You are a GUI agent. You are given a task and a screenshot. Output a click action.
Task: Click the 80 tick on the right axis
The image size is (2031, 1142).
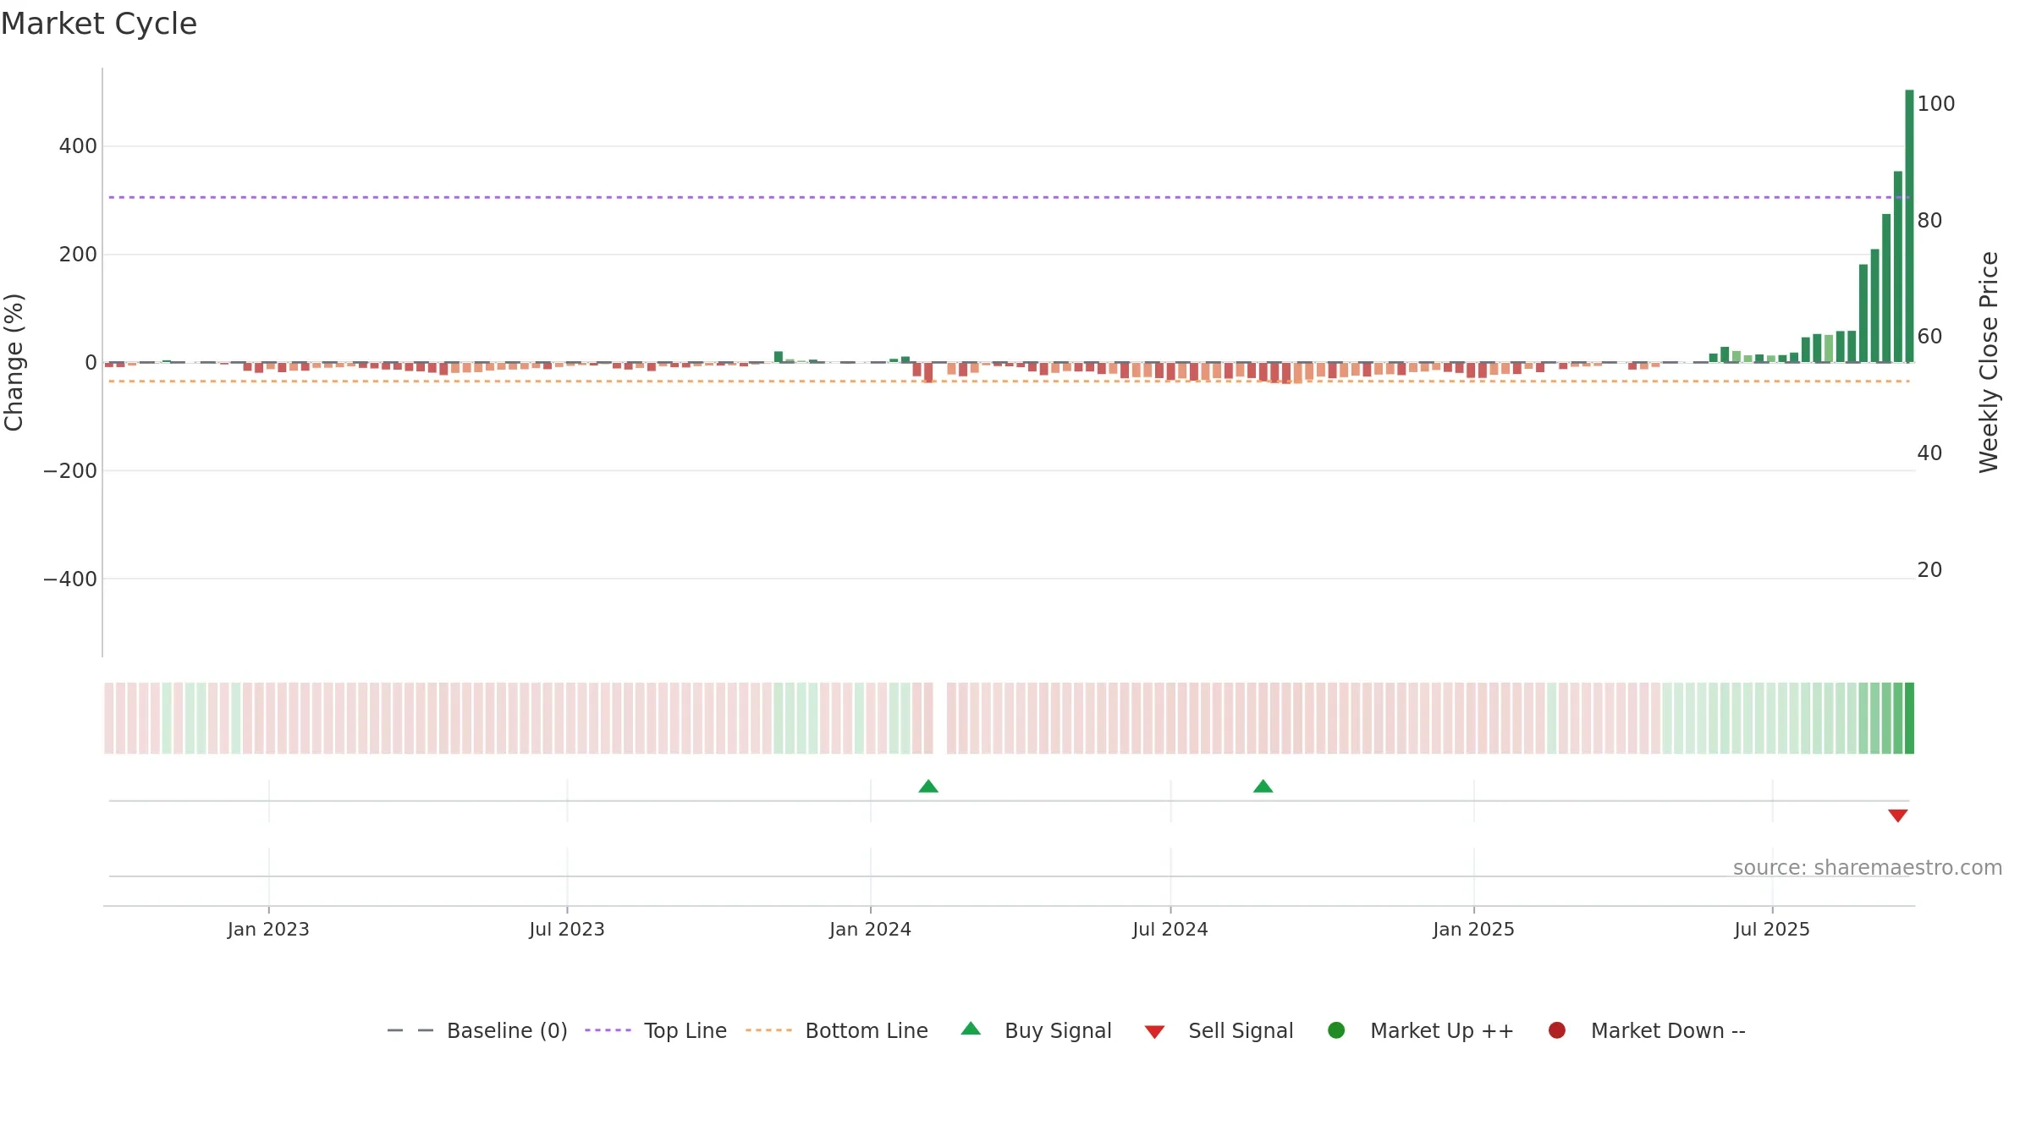(x=1929, y=221)
